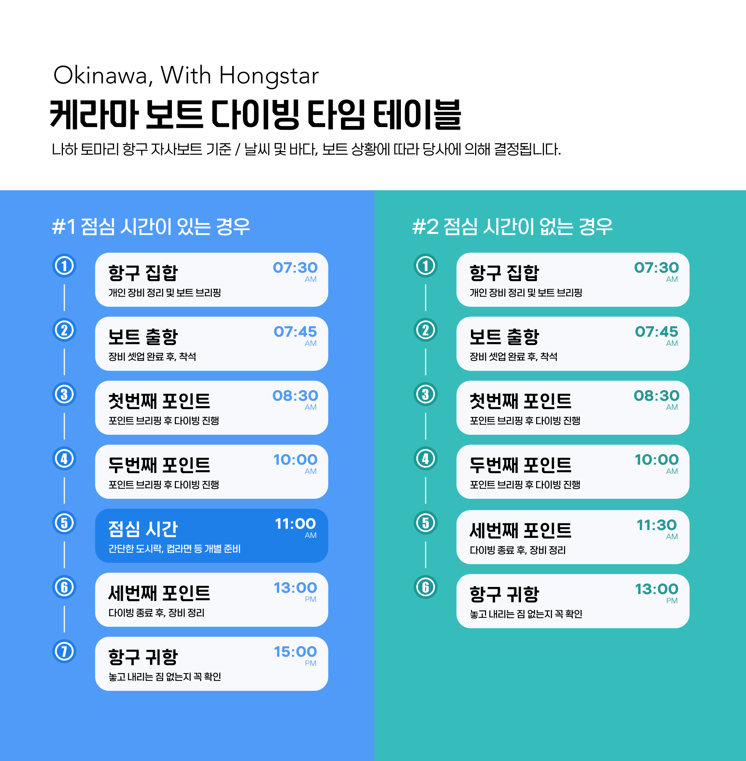Click step 6 circle in teal column
The image size is (746, 761).
click(x=425, y=587)
